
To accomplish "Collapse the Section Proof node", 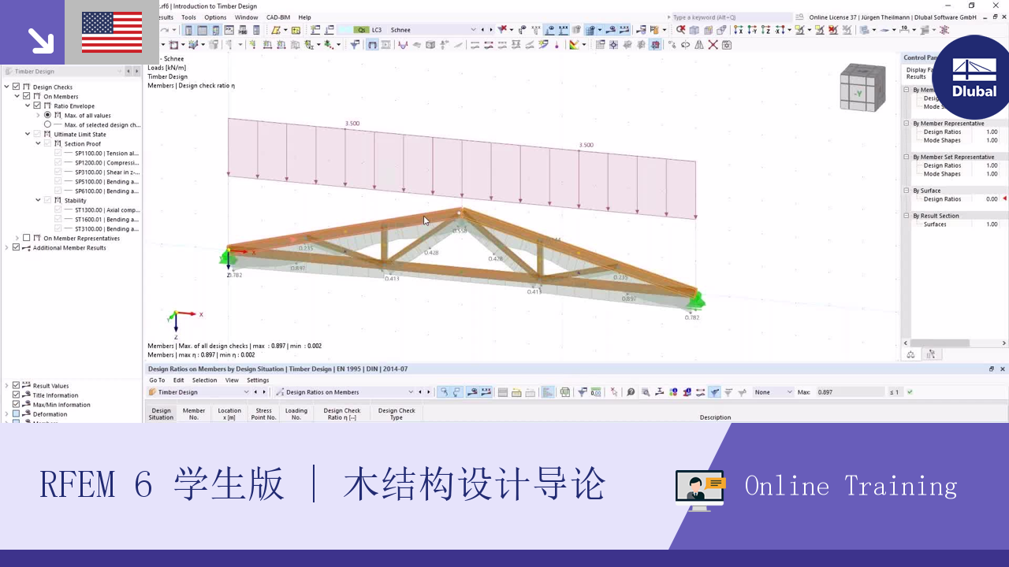I will coord(38,143).
